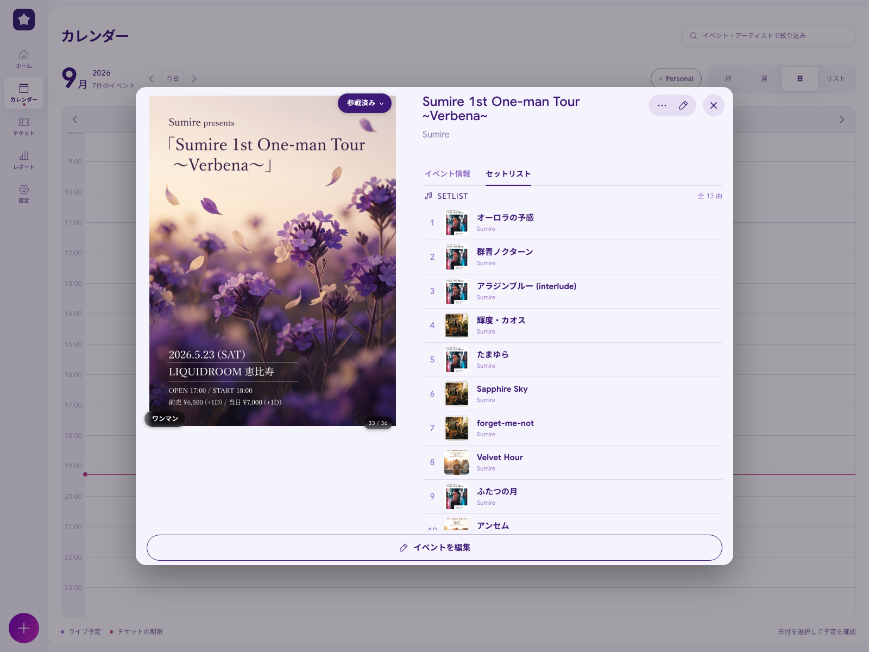This screenshot has width=869, height=652.
Task: Click the pencil edit icon in header
Action: 683,105
